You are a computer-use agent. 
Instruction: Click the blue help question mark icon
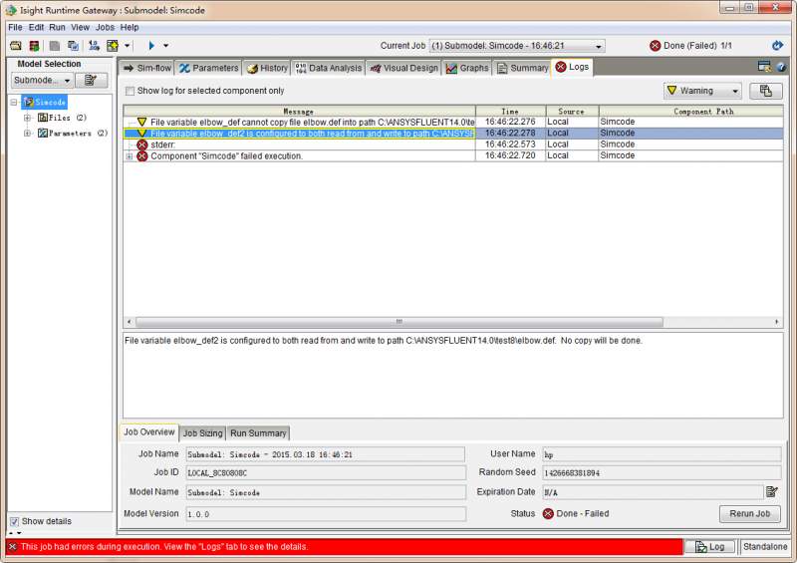(x=781, y=67)
